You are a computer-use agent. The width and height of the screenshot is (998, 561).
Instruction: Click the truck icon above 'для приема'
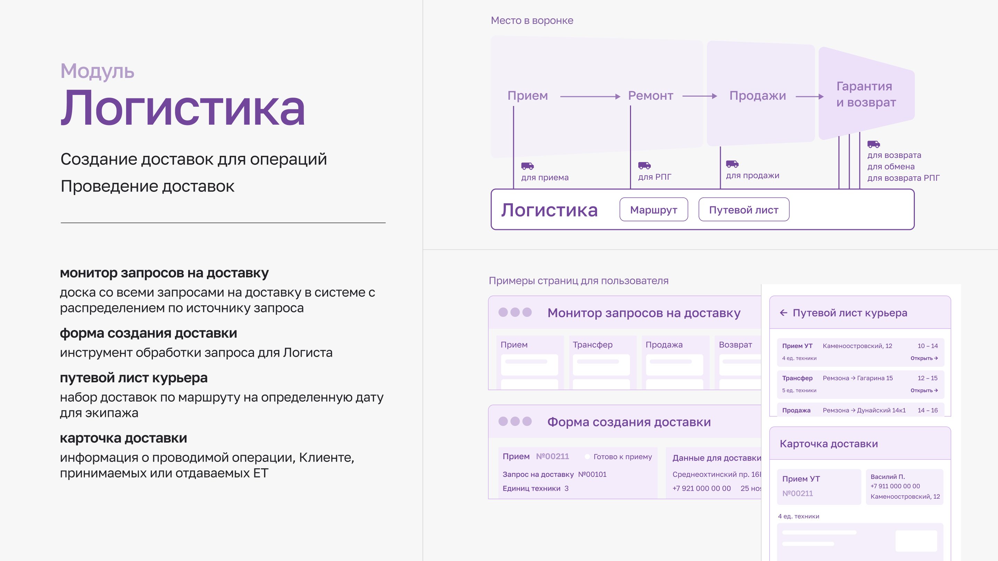click(527, 166)
